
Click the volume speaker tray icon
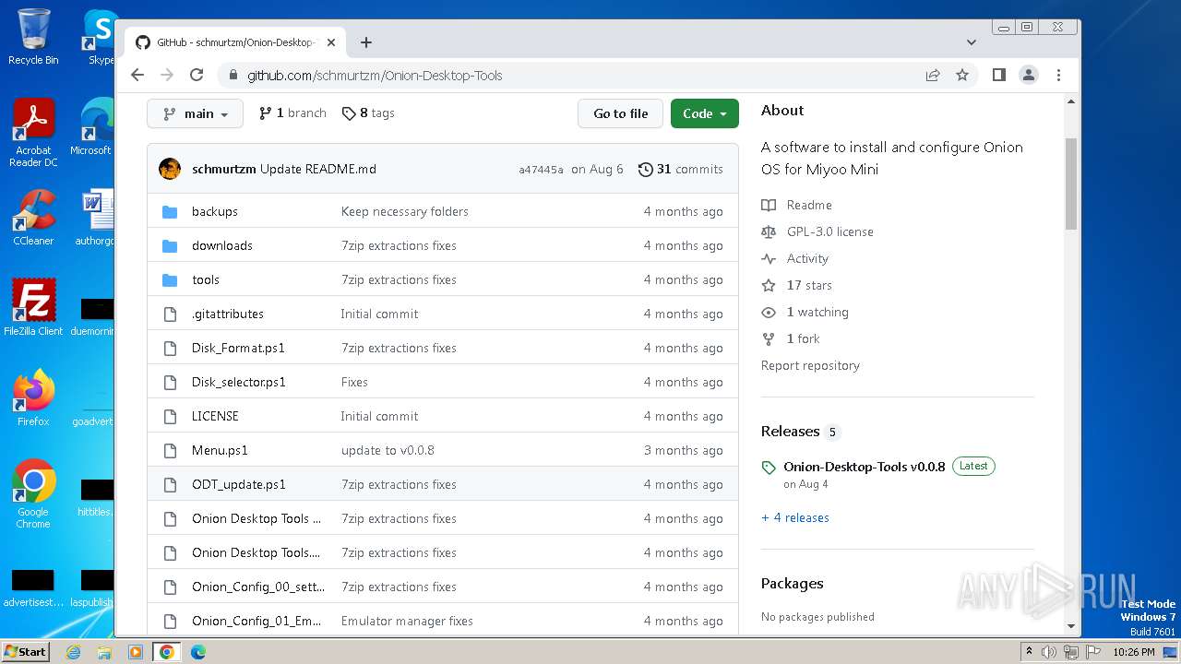pyautogui.click(x=1049, y=652)
